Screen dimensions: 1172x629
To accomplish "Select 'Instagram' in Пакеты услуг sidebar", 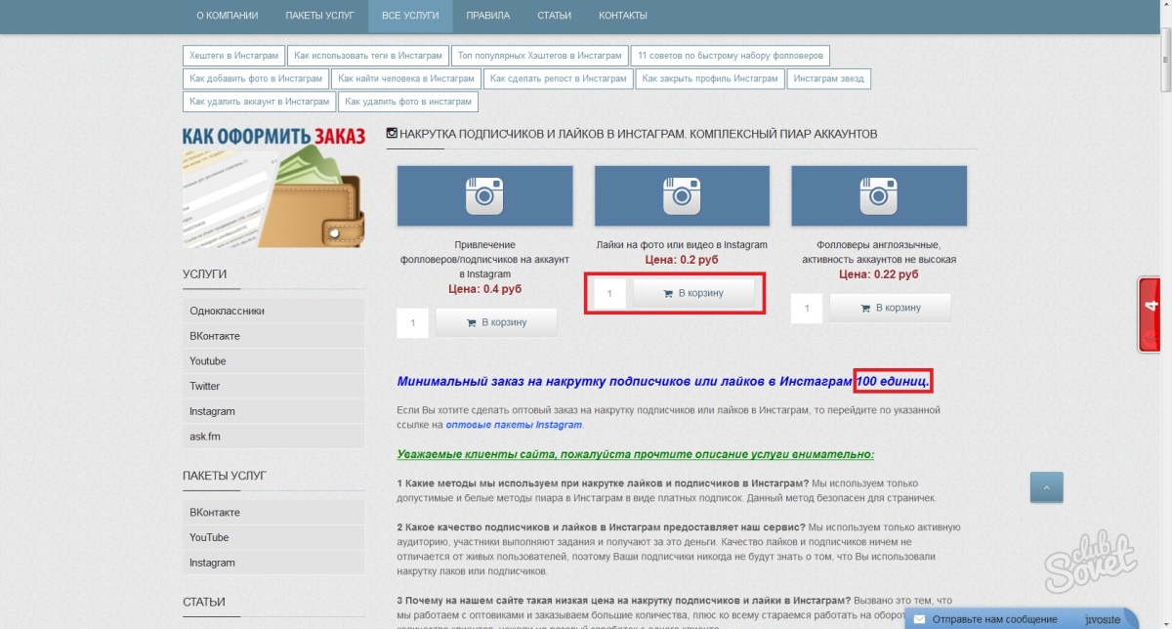I will [x=273, y=563].
